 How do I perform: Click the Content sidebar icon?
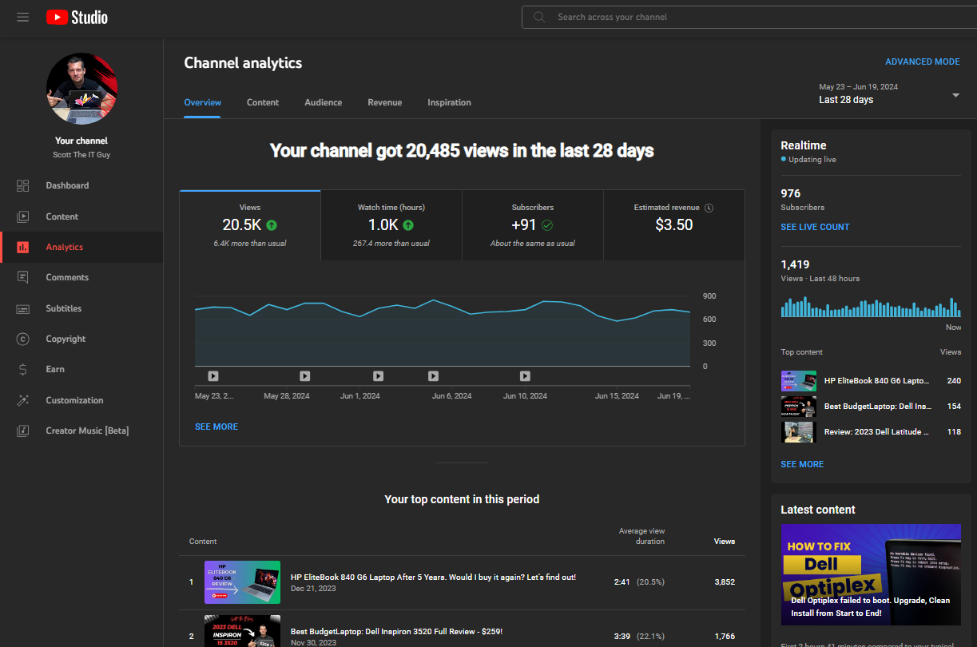pyautogui.click(x=23, y=216)
